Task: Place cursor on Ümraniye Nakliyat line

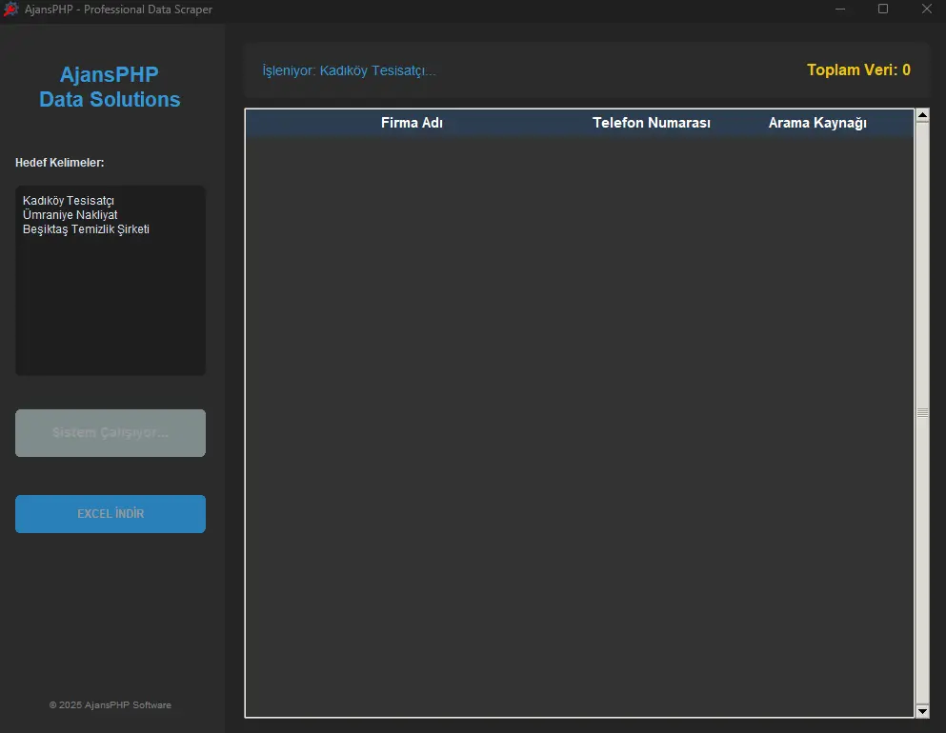Action: point(70,215)
